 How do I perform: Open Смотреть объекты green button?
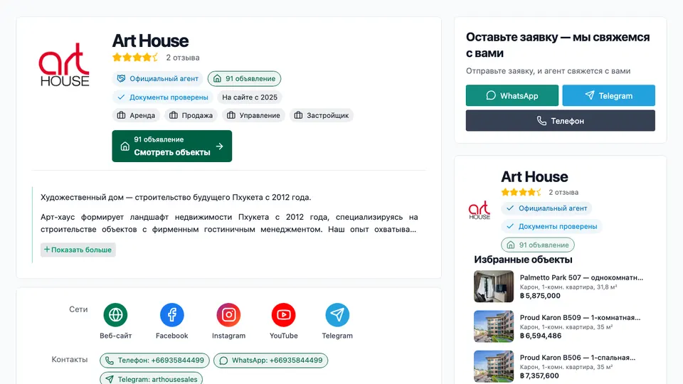tap(171, 146)
